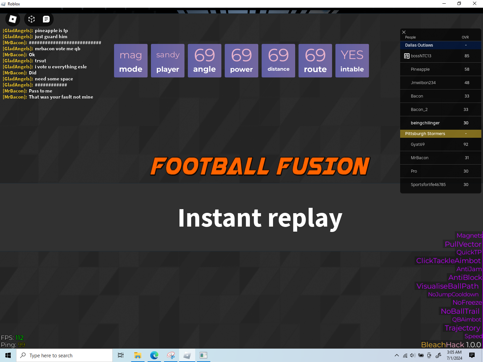Close the People leaderboard with the X
Viewport: 483px width, 362px height.
(x=404, y=32)
